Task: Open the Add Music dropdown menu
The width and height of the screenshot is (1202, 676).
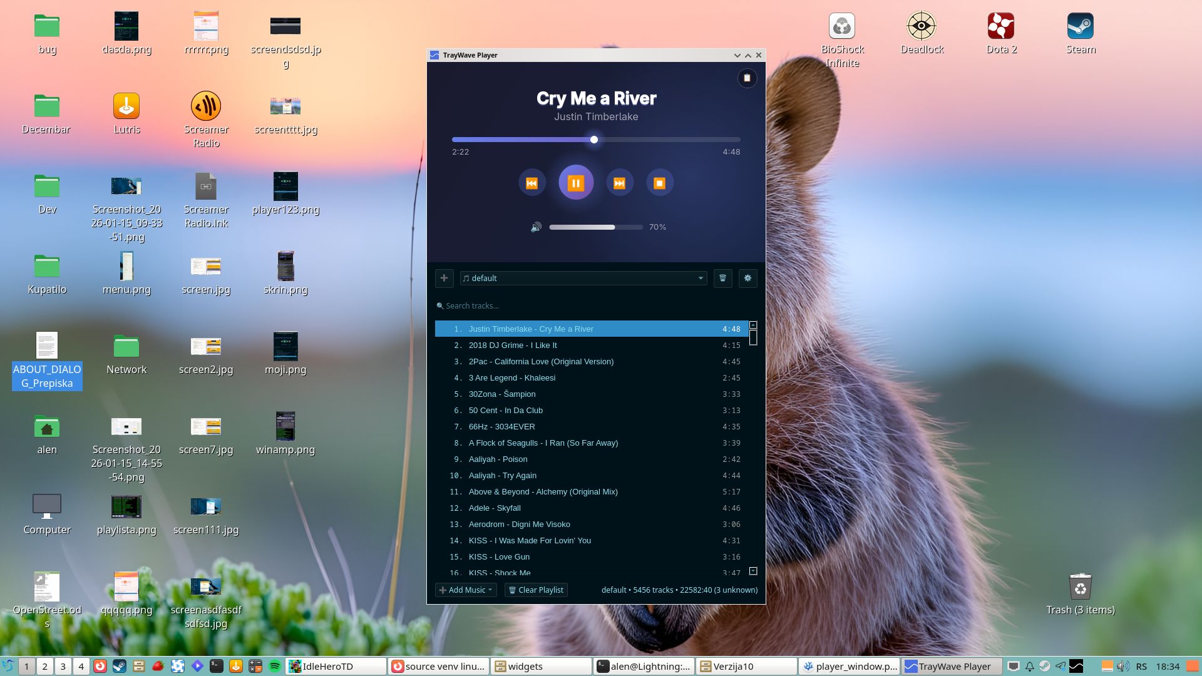Action: (466, 590)
